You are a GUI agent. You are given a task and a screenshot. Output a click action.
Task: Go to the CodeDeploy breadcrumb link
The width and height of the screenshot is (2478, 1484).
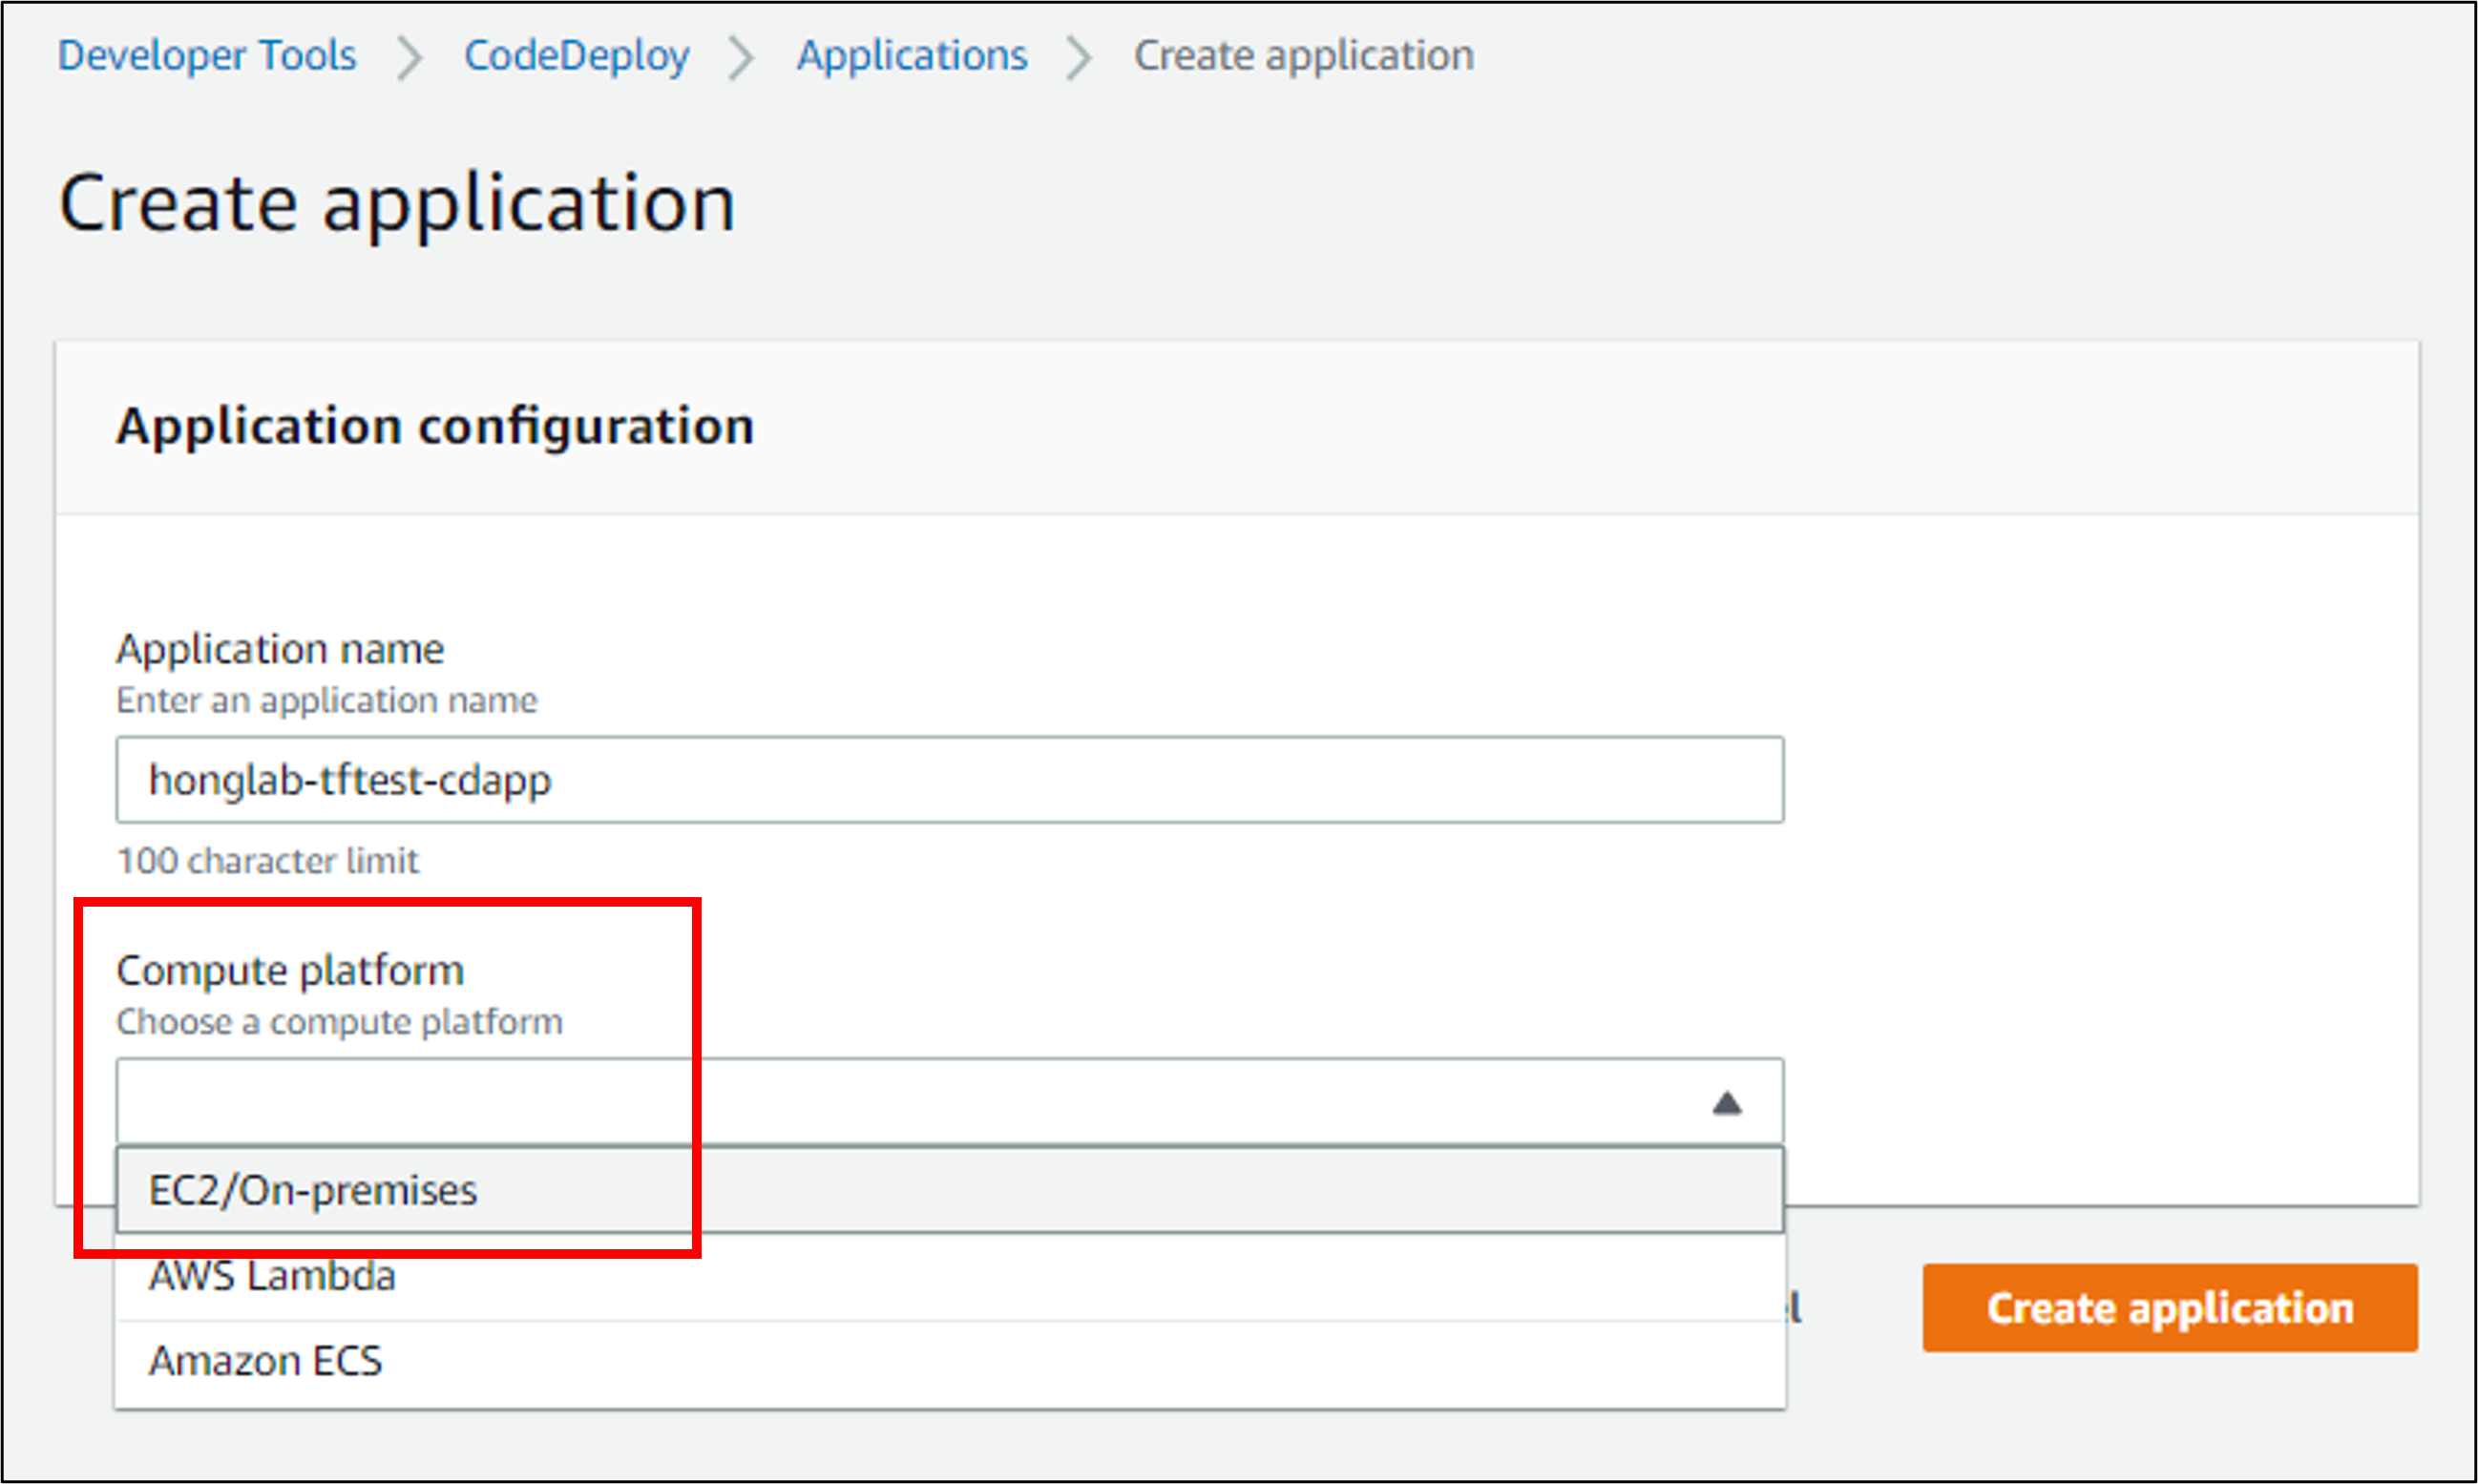click(x=576, y=55)
